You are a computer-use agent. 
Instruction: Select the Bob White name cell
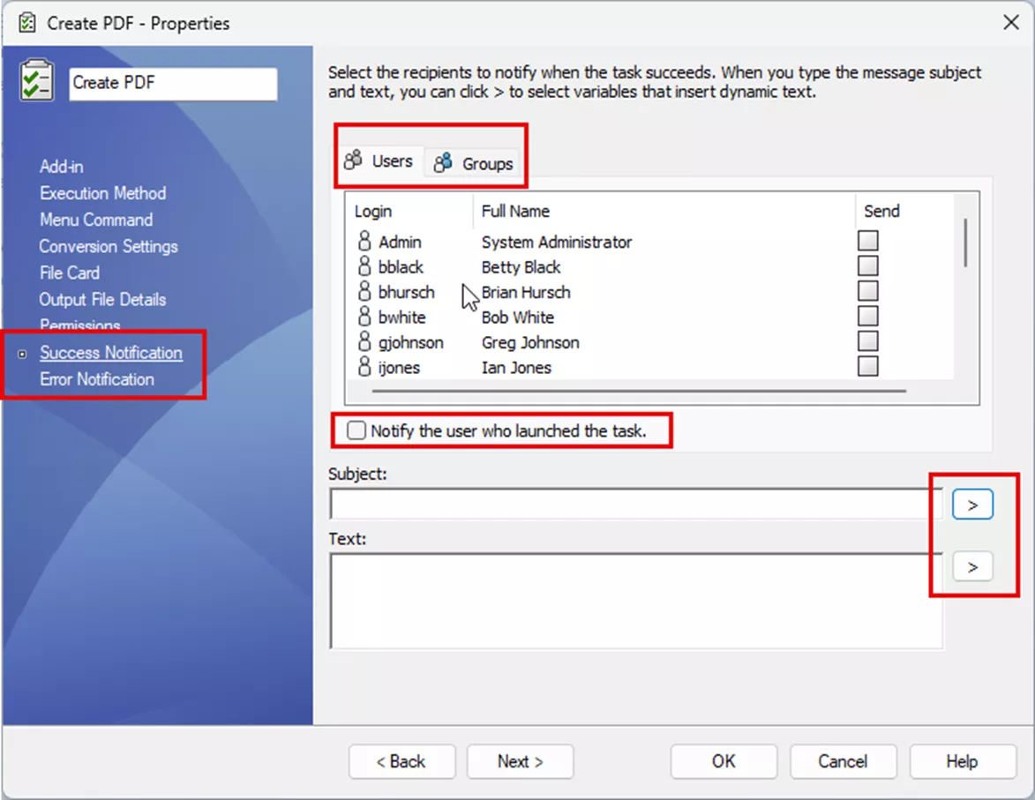517,317
